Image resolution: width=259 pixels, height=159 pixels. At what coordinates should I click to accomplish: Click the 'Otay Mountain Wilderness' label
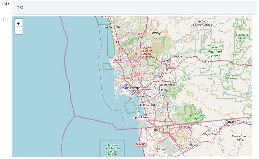click(197, 117)
